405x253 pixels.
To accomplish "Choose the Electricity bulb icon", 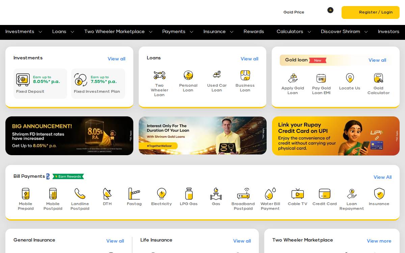I will (162, 194).
